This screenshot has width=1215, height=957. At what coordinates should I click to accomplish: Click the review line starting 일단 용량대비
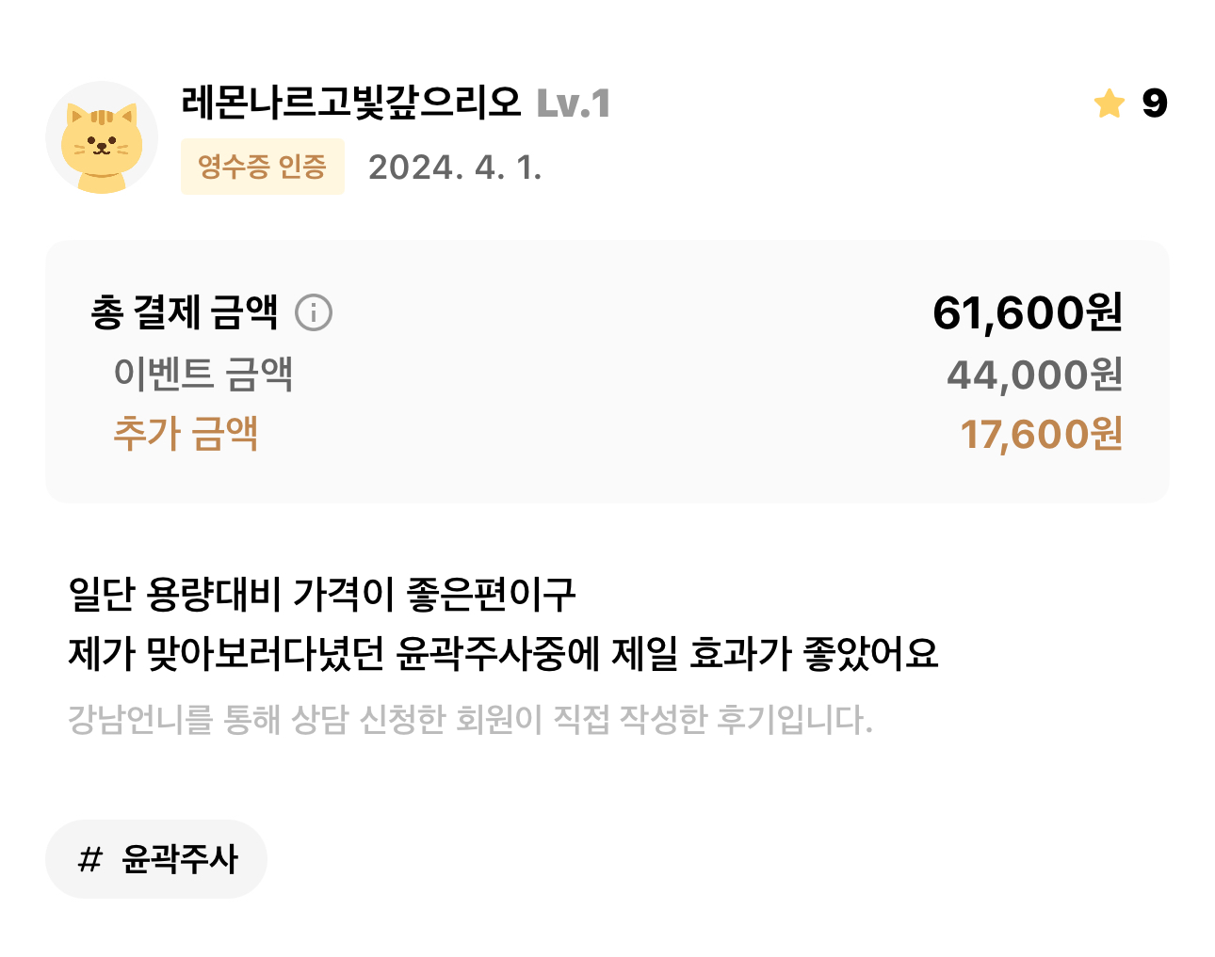322,594
